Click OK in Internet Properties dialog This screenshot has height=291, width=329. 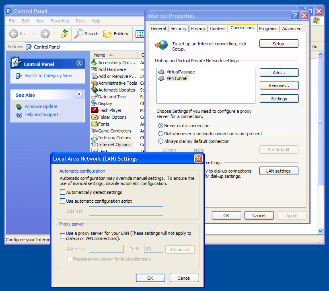coord(226,216)
